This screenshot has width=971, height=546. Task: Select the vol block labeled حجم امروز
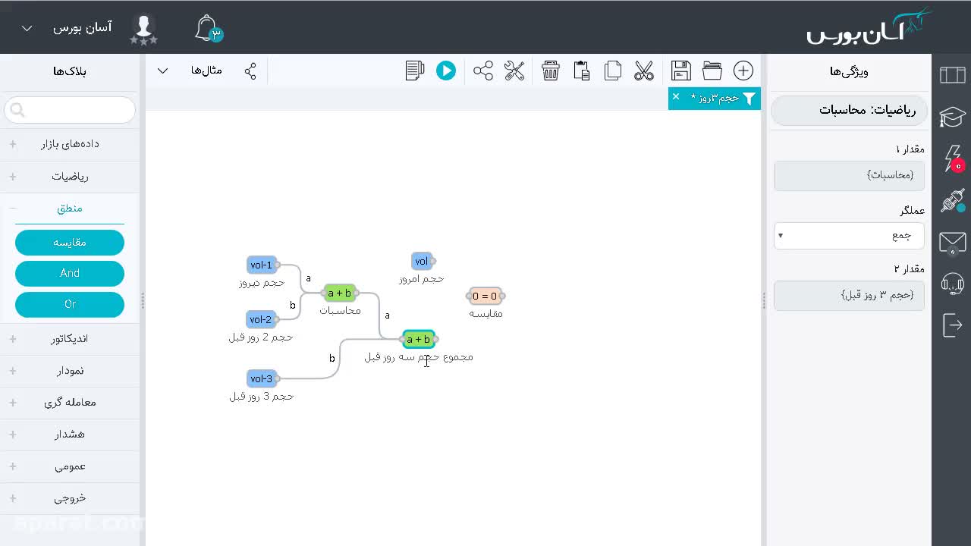point(422,261)
